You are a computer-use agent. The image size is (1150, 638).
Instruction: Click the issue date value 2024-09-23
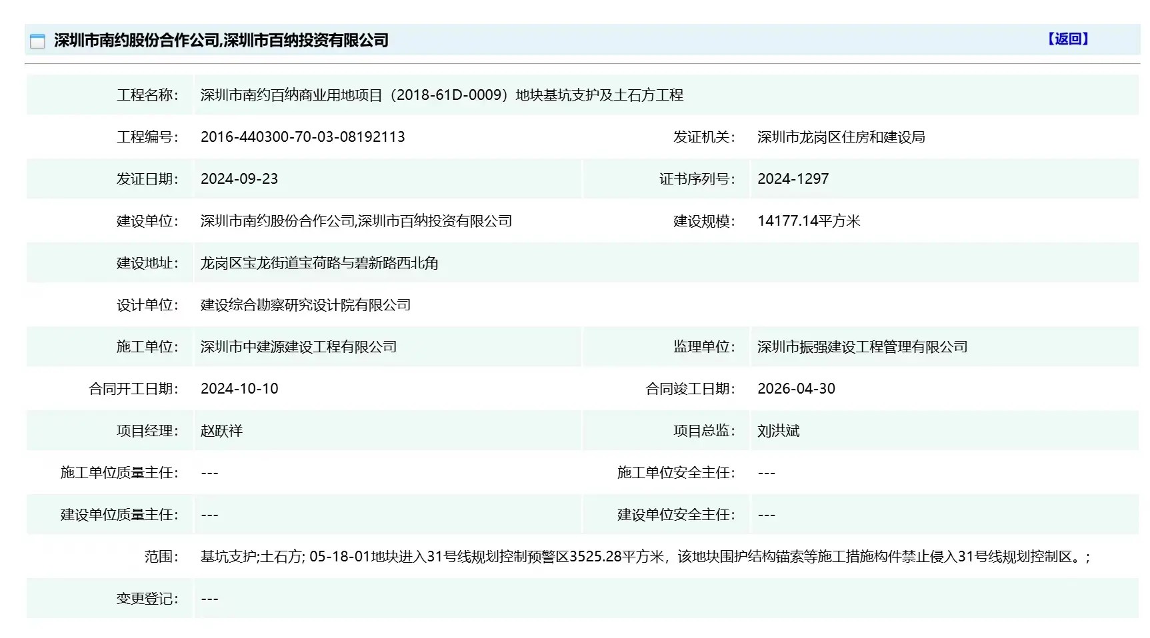pos(239,179)
